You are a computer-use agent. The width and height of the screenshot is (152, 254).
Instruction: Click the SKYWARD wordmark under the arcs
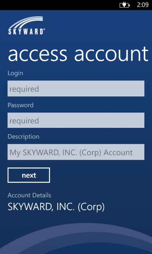pyautogui.click(x=26, y=32)
